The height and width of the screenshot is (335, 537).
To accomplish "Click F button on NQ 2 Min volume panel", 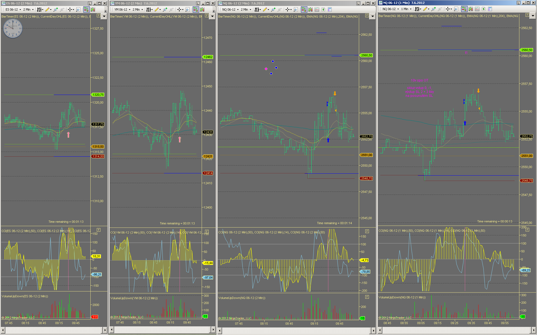I will click(367, 297).
